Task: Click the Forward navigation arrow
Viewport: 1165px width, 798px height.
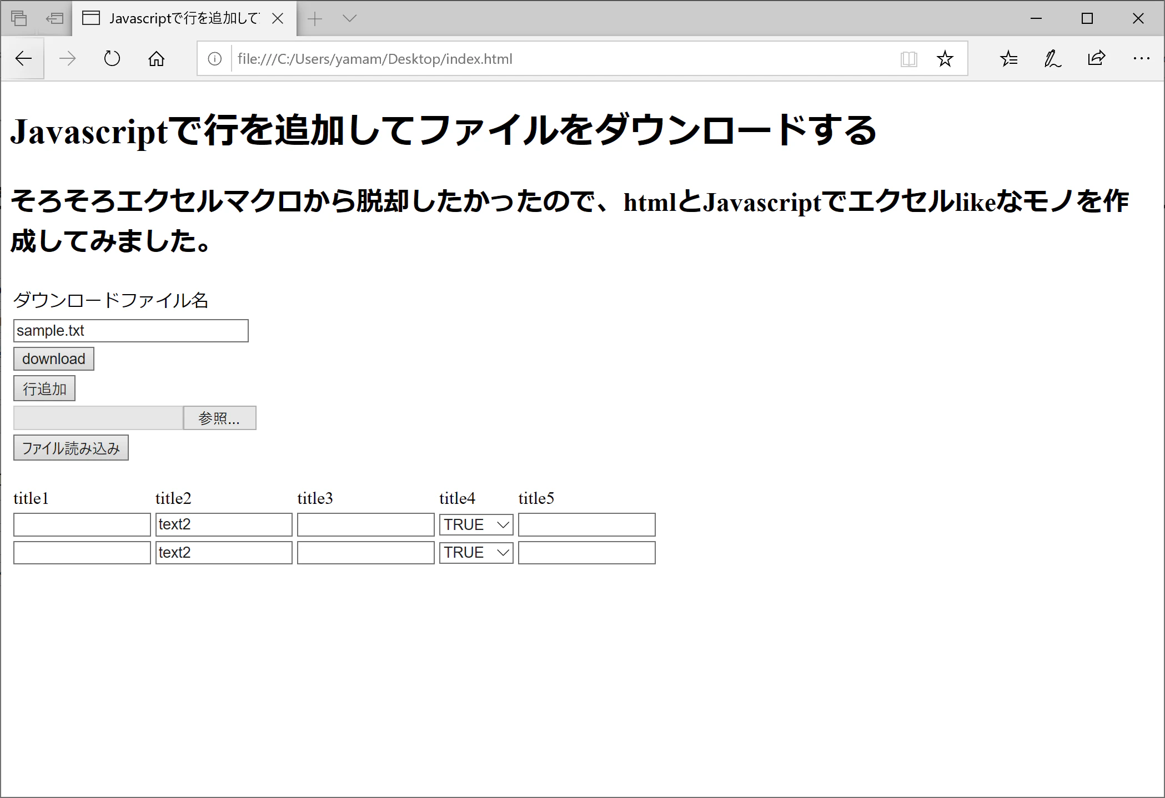Action: 68,59
